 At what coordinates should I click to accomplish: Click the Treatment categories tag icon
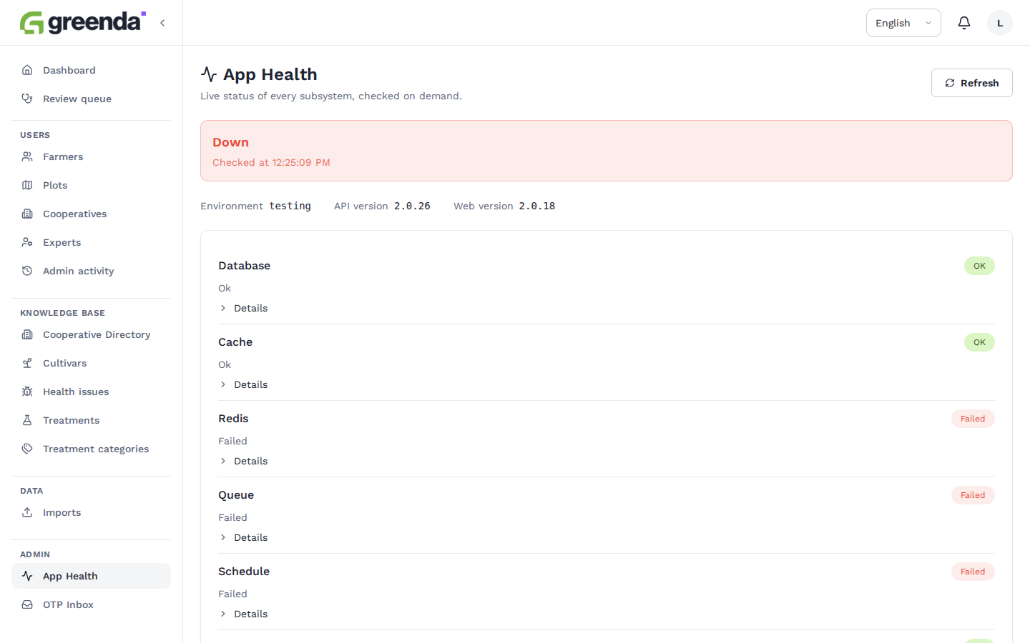coord(27,449)
